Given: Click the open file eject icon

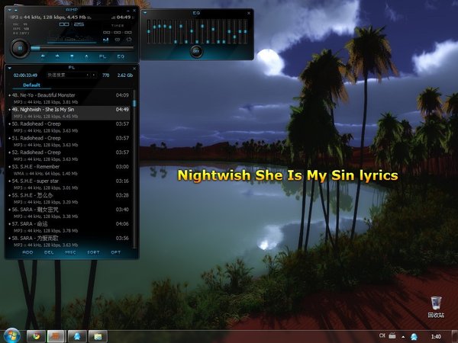Looking at the screenshot, I should [x=87, y=56].
